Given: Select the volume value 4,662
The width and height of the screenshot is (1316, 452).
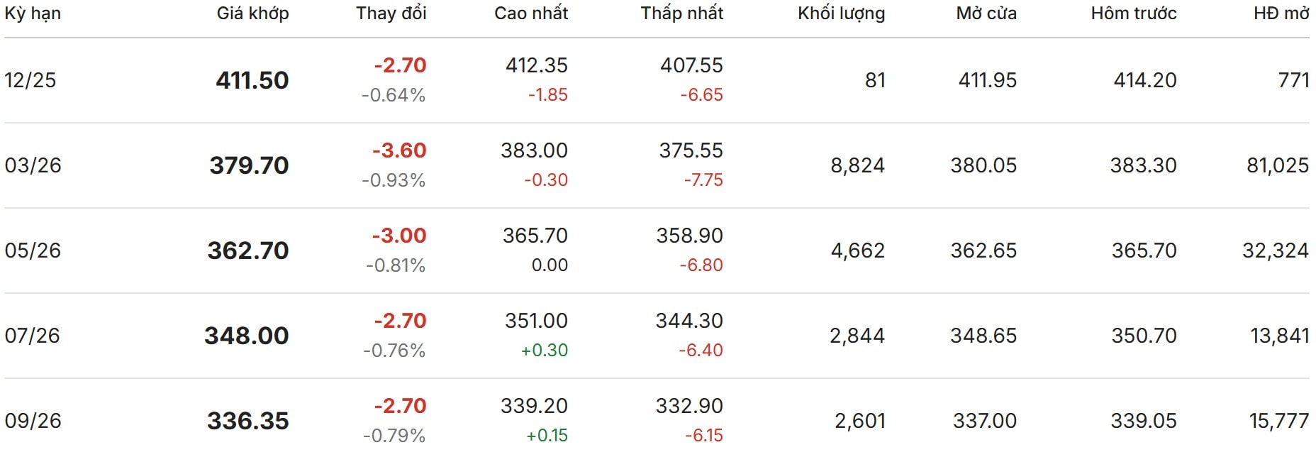Looking at the screenshot, I should click(857, 250).
